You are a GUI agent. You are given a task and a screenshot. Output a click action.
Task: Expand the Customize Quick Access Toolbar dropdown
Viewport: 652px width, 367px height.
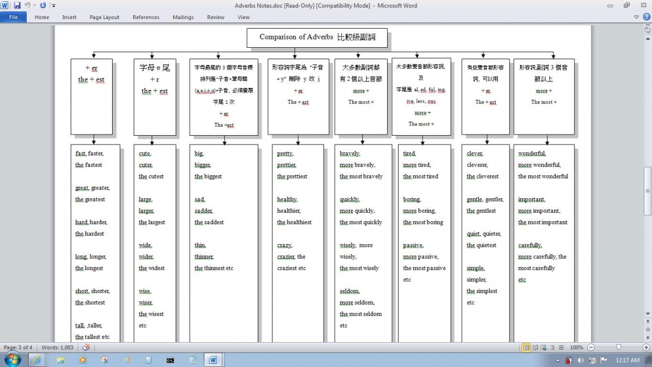(53, 6)
